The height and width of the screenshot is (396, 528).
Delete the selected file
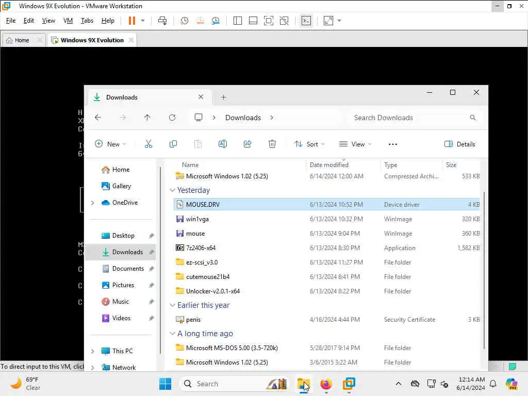(x=272, y=144)
